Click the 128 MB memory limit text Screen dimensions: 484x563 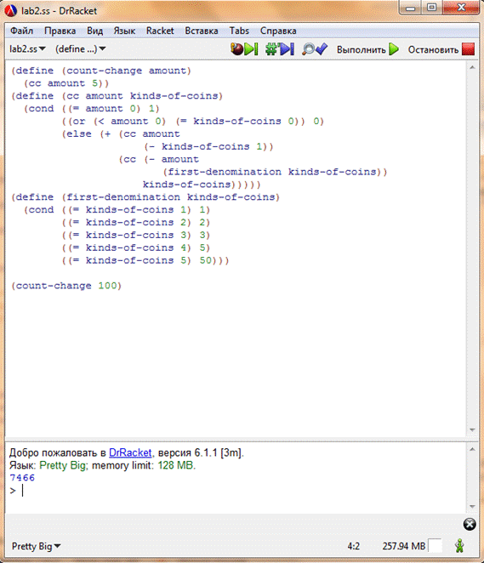(x=175, y=465)
